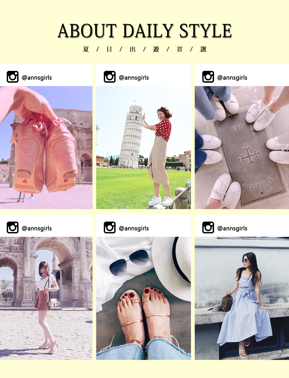Screen dimensions: 289x378
Task: Click the Instagram icon above the blue dress photo
Action: click(208, 228)
